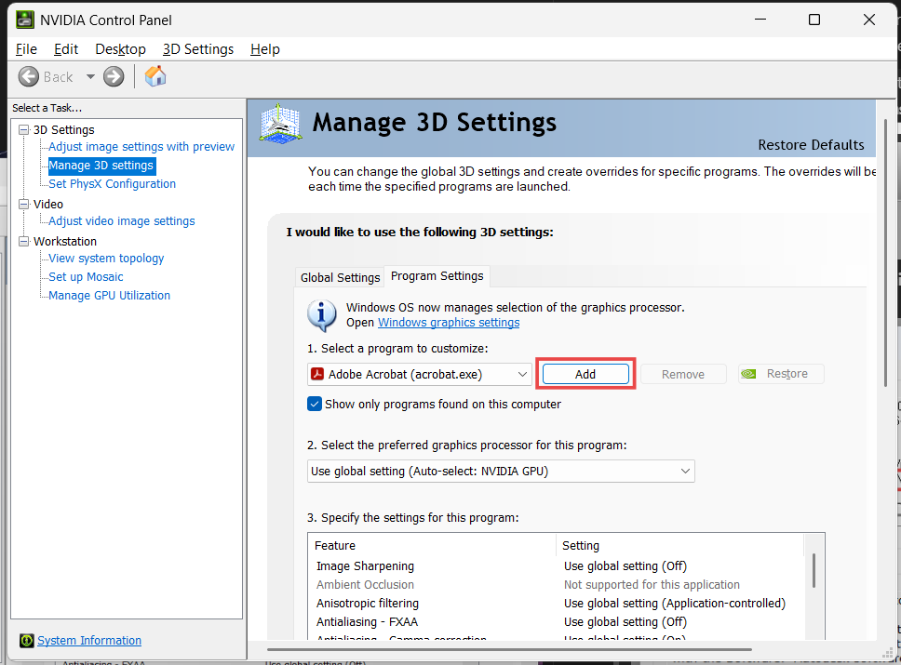The width and height of the screenshot is (901, 665).
Task: Select View system topology
Action: click(x=106, y=259)
